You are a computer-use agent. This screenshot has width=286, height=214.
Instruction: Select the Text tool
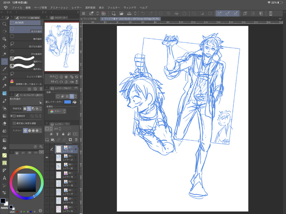[x=4, y=178]
